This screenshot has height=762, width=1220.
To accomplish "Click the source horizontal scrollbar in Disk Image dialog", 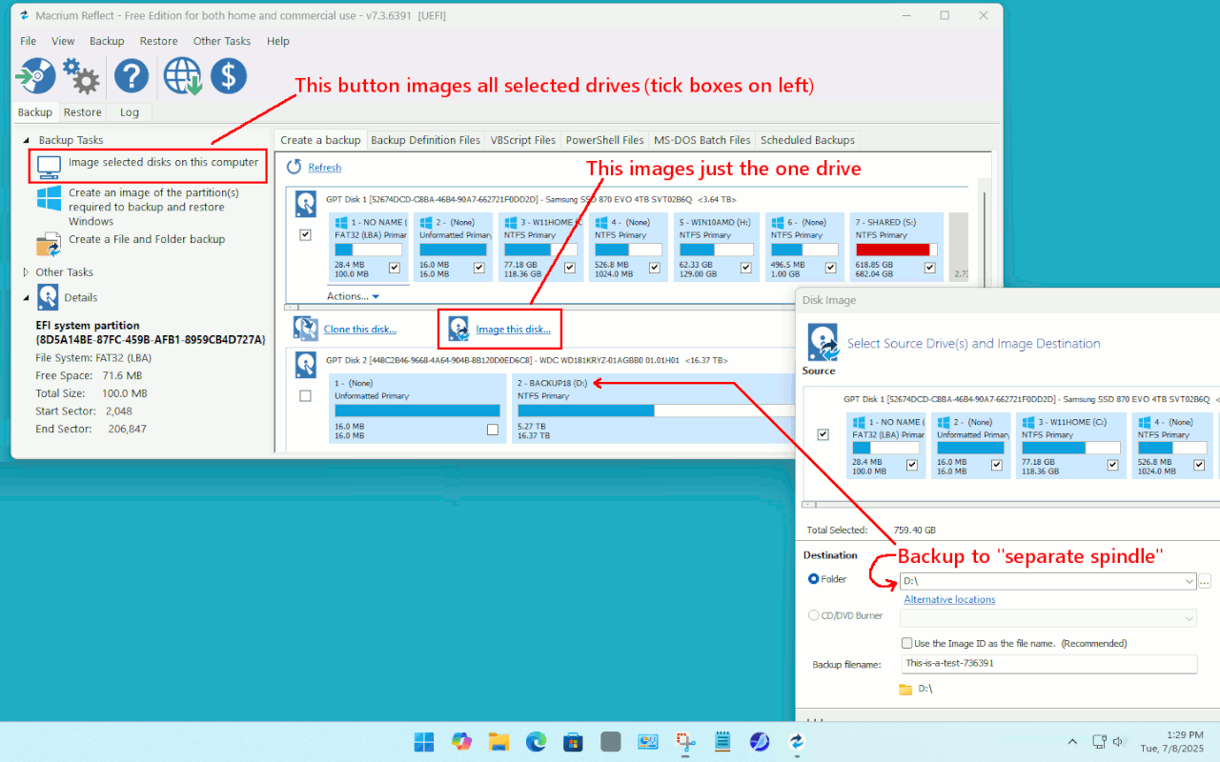I will click(x=1010, y=504).
